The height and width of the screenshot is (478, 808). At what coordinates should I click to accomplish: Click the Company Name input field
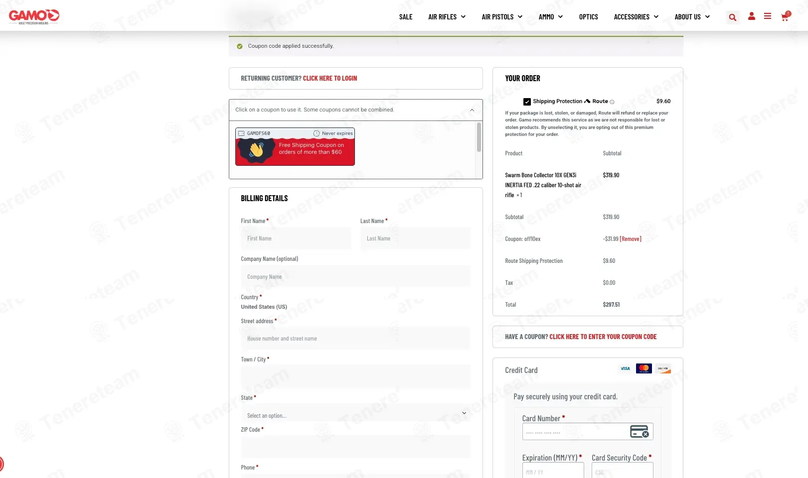click(x=355, y=276)
